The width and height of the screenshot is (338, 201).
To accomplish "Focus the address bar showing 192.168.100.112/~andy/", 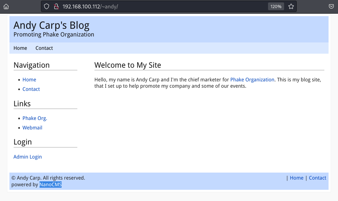I will 157,6.
